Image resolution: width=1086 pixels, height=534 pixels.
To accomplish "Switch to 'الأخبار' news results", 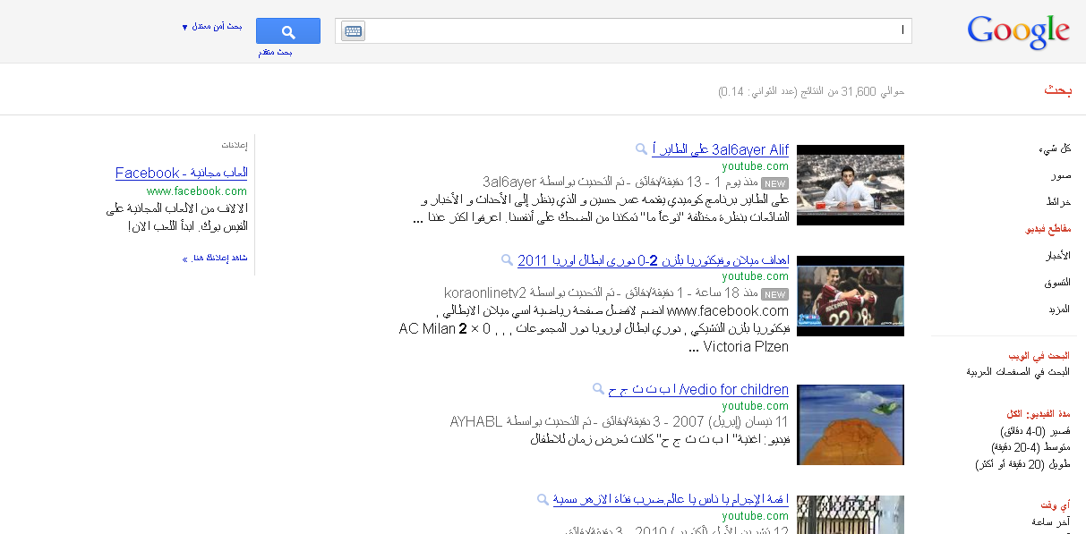I will pyautogui.click(x=1059, y=256).
